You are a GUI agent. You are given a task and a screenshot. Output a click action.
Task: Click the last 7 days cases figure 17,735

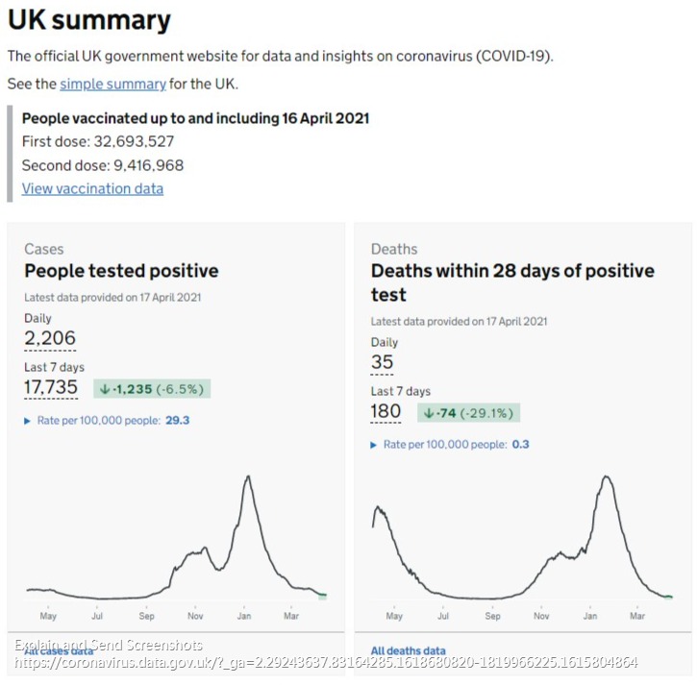(51, 387)
